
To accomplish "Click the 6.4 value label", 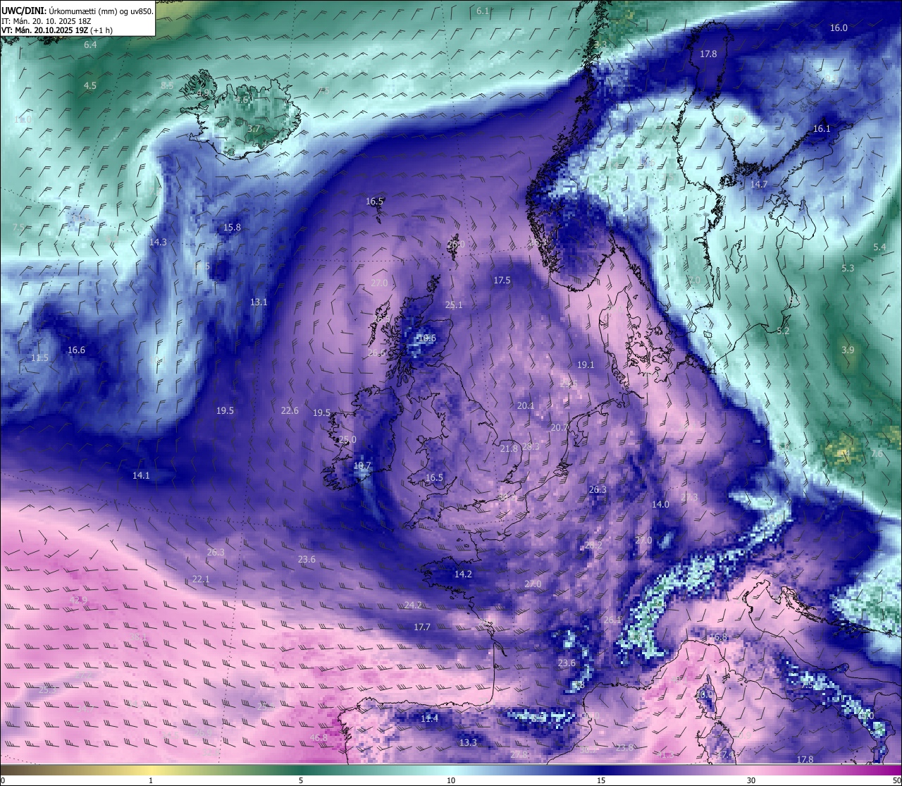I will point(90,45).
